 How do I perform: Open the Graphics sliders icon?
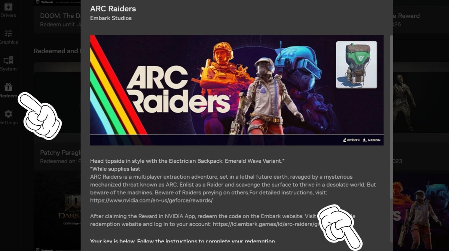(x=8, y=34)
